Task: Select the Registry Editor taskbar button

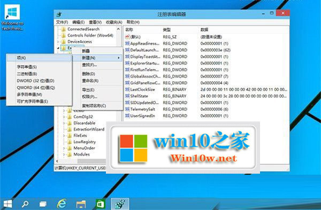Action: [x=120, y=204]
